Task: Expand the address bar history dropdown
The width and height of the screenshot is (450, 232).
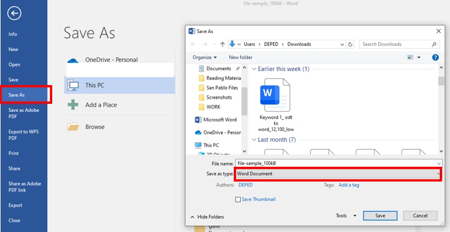Action: (x=342, y=44)
